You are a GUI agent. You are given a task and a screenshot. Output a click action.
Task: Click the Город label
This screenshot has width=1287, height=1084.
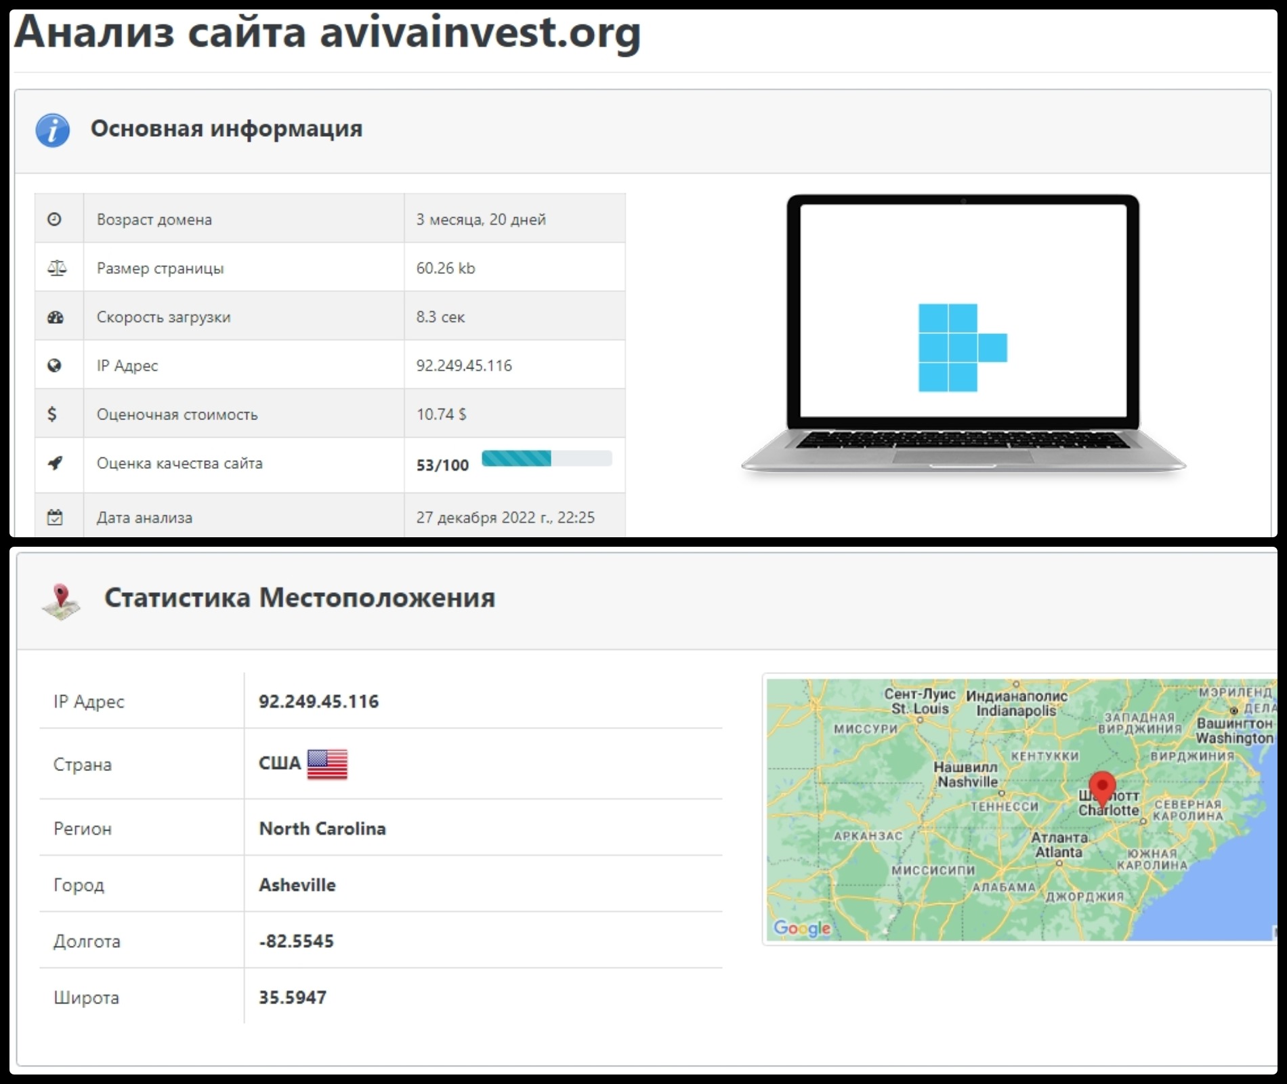tap(79, 885)
